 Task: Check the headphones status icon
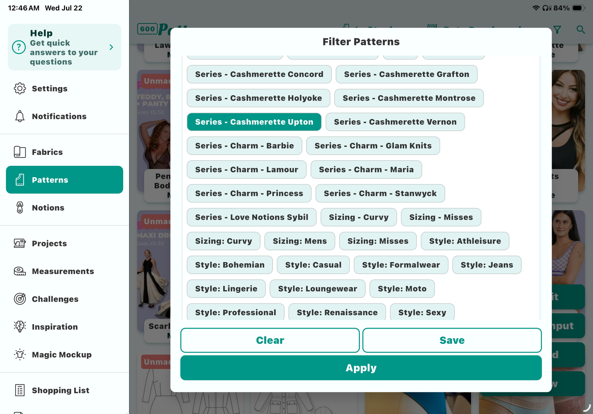click(547, 8)
